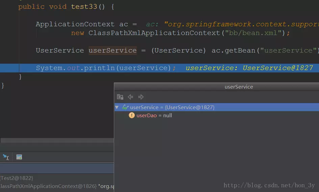Click the test33 method name
Image resolution: width=319 pixels, height=192 pixels.
[x=84, y=7]
